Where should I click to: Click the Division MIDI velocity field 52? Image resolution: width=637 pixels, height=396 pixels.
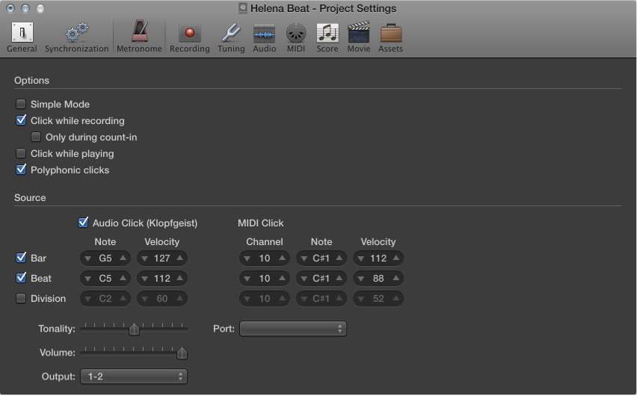coord(378,299)
